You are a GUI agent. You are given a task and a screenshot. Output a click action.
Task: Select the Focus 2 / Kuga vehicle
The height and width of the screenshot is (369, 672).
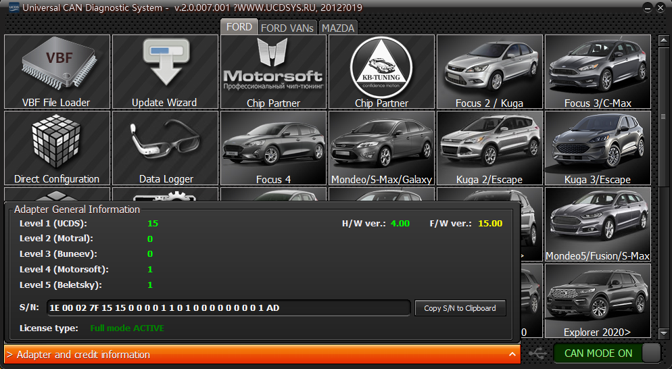click(x=489, y=72)
